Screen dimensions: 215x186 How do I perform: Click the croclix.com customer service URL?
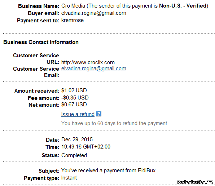click(x=88, y=62)
